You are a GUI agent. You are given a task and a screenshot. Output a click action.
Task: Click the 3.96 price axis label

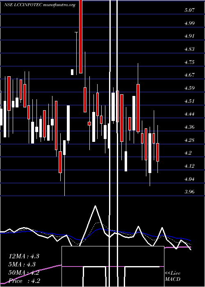coord(189,192)
